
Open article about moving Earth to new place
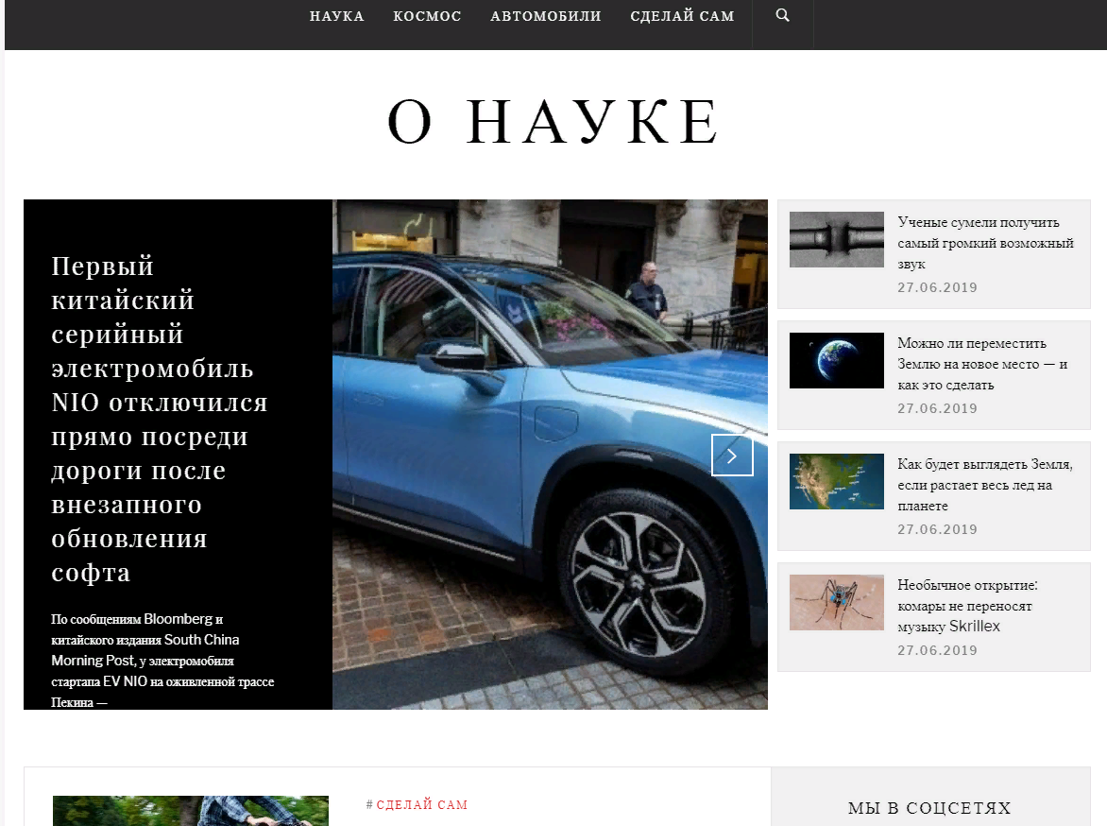click(982, 363)
